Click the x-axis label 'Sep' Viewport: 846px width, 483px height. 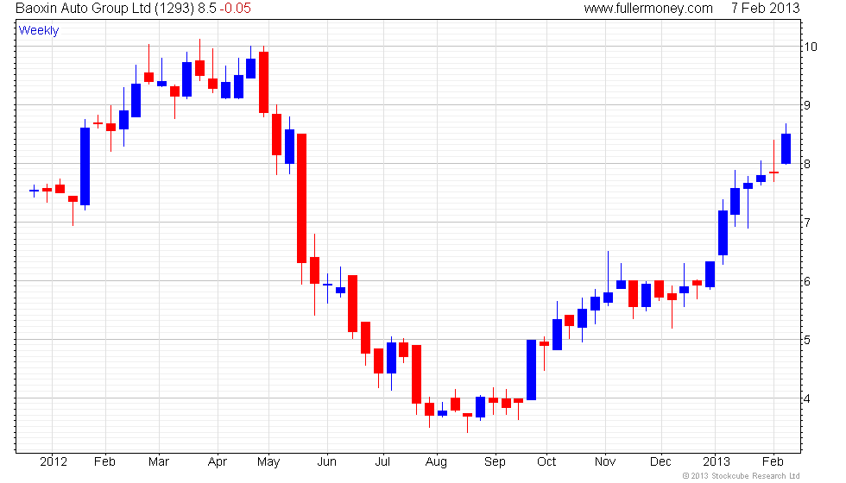(x=495, y=461)
